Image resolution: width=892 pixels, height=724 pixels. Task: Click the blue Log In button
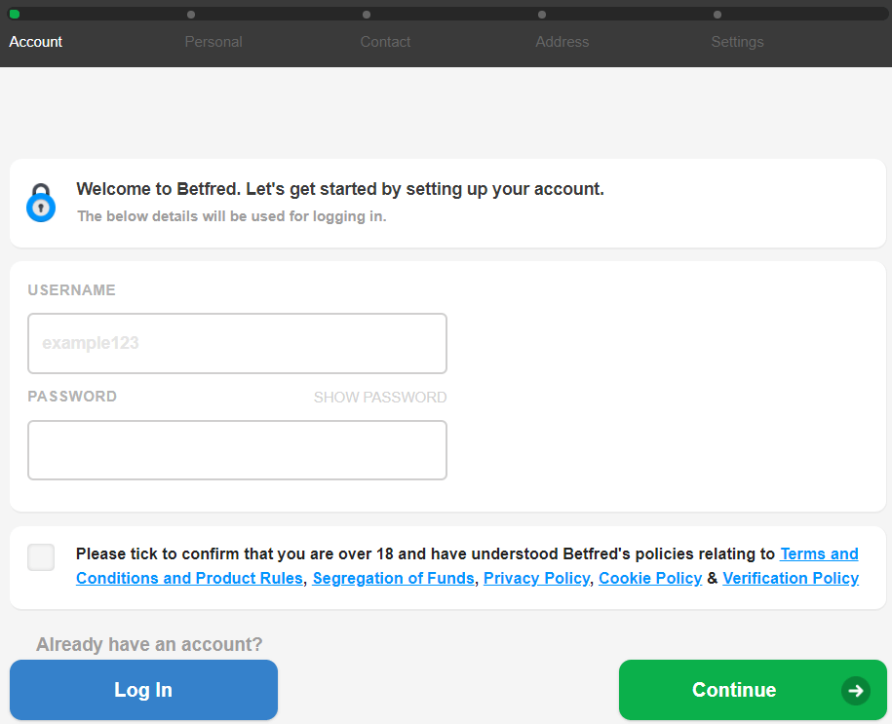point(143,690)
